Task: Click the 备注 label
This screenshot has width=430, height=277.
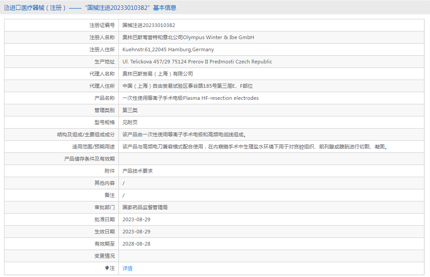Action: [x=110, y=195]
